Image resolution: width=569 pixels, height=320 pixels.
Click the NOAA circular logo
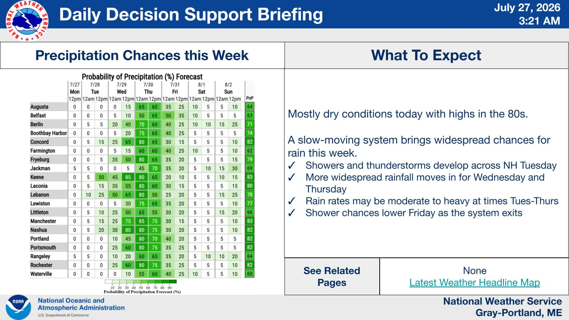coord(18,307)
